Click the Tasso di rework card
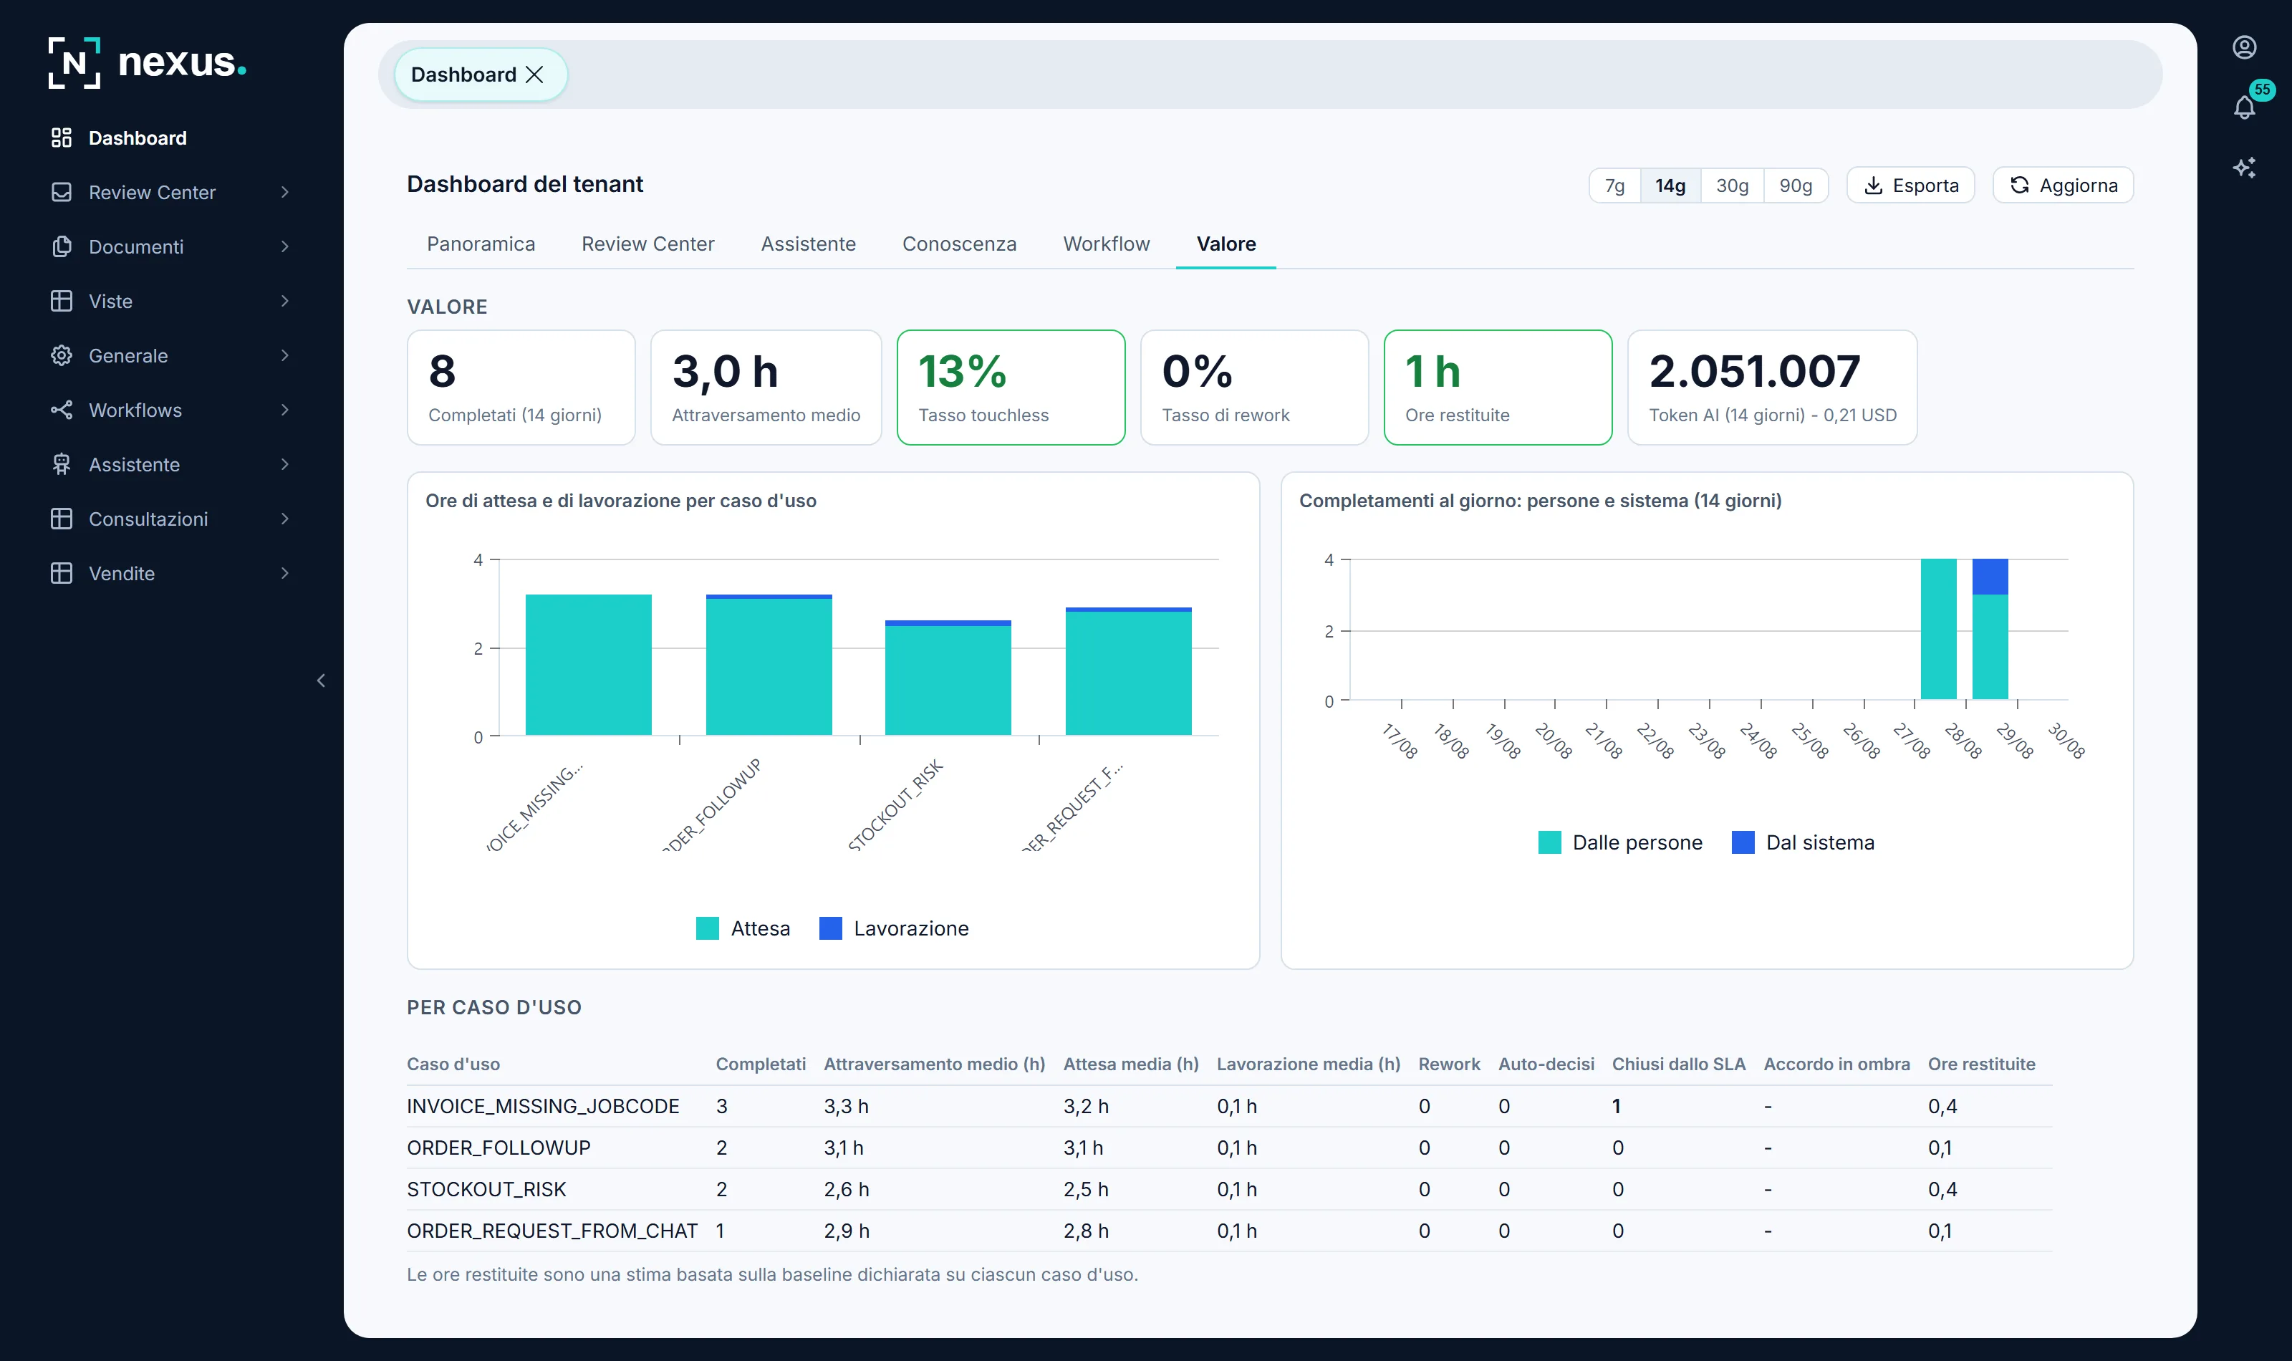2292x1361 pixels. 1254,387
